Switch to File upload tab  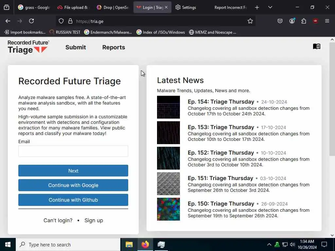click(73, 8)
